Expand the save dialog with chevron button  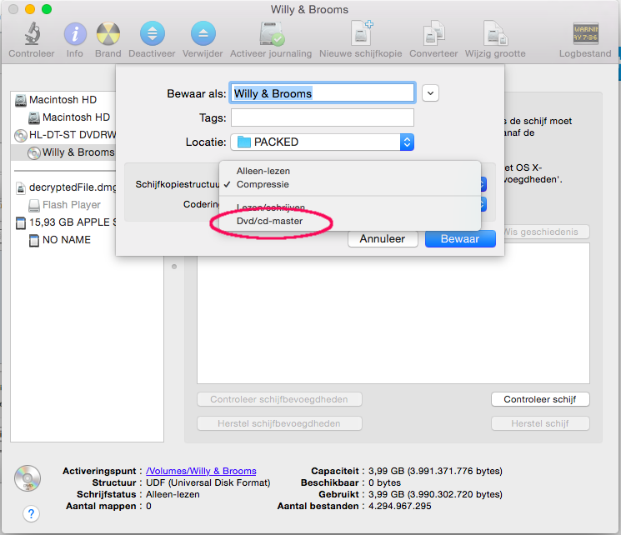[x=430, y=93]
